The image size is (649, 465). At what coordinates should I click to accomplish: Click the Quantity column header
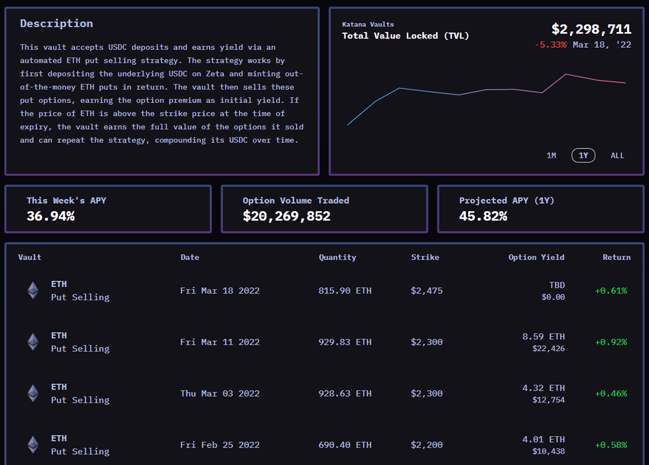click(x=337, y=257)
